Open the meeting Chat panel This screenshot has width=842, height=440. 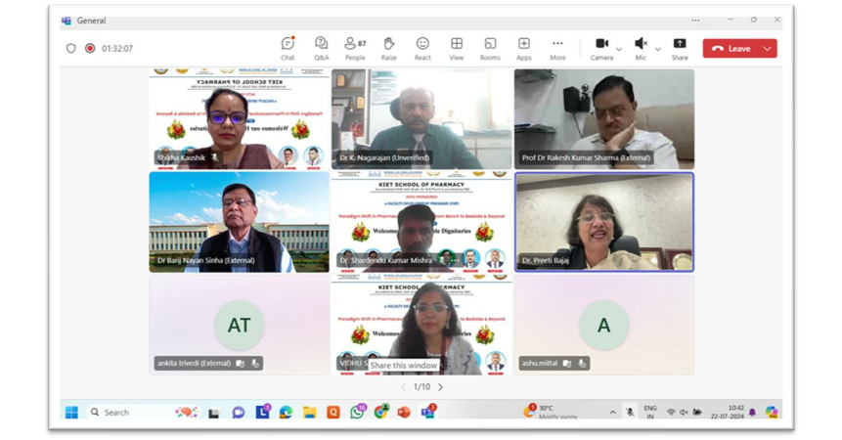(x=288, y=48)
